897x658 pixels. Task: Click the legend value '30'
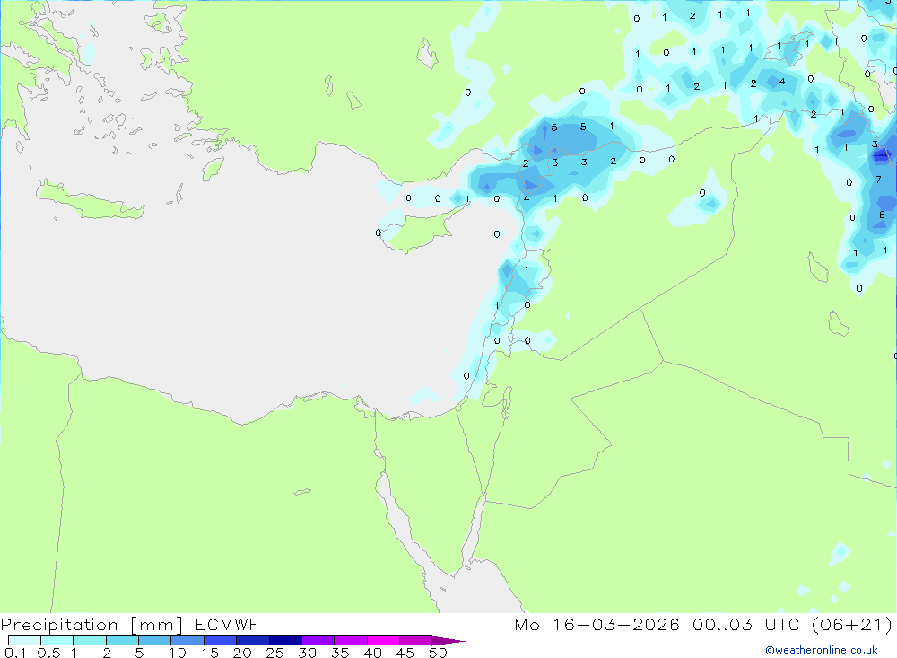[308, 653]
